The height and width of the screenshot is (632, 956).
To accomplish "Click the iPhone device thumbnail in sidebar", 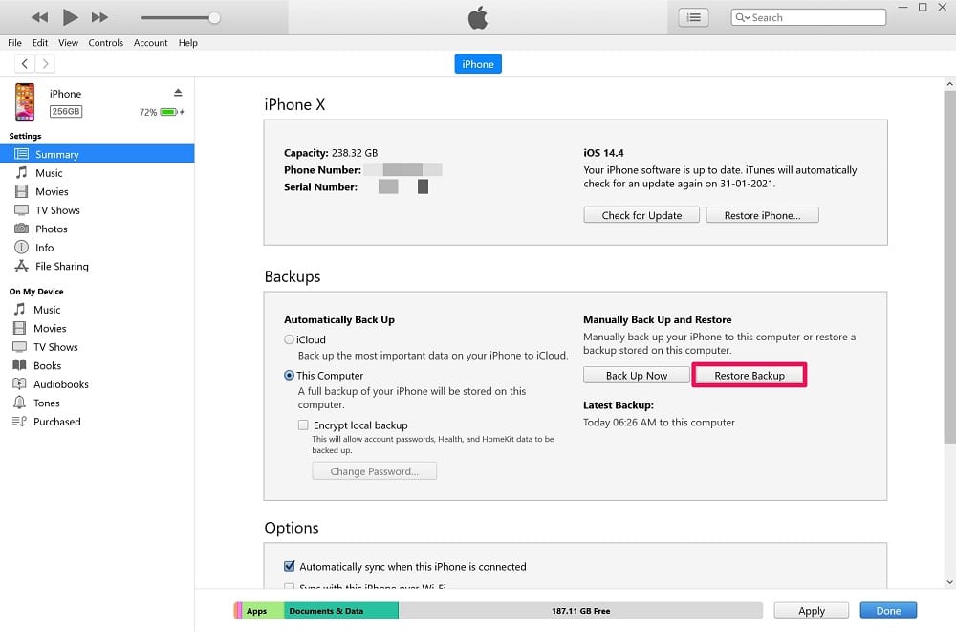I will (x=25, y=102).
